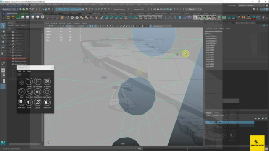Open the viewport Shading menu
Viewport: 269px width, 151px height.
click(54, 23)
